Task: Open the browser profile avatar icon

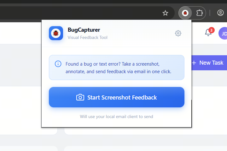Action: (220, 13)
